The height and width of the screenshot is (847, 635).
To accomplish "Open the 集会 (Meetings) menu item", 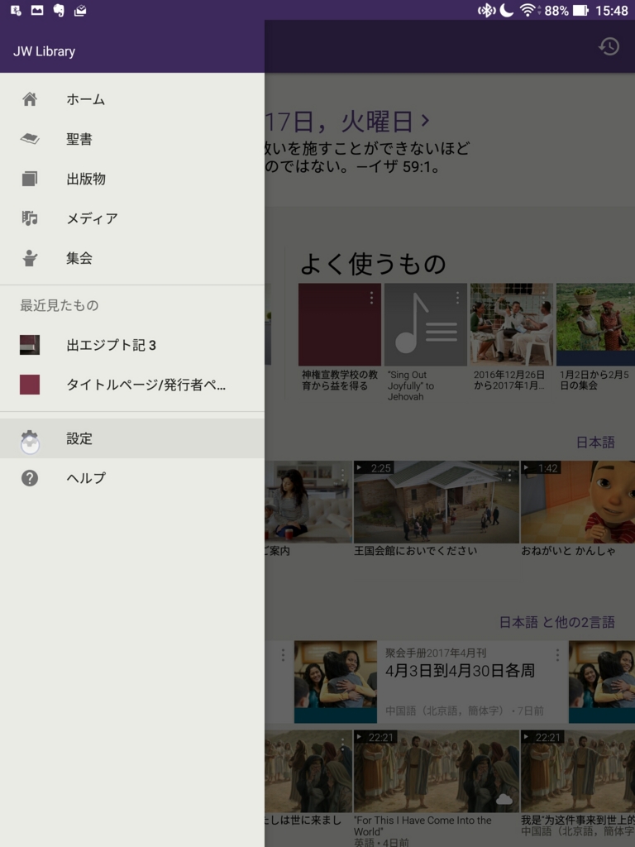I will coord(131,258).
